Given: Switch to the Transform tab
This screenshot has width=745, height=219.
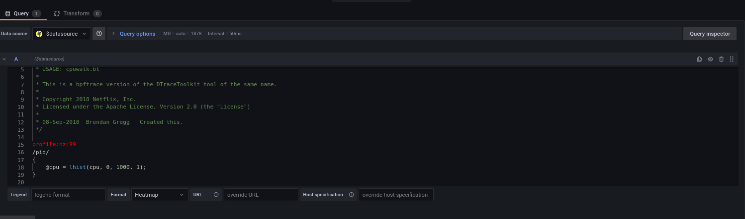Looking at the screenshot, I should tap(77, 13).
